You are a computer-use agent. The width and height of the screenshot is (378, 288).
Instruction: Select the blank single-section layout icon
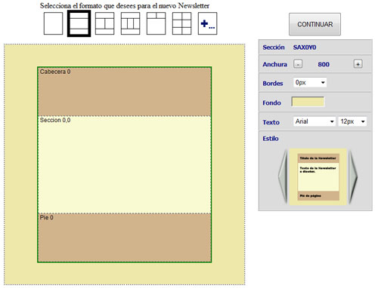pyautogui.click(x=53, y=23)
